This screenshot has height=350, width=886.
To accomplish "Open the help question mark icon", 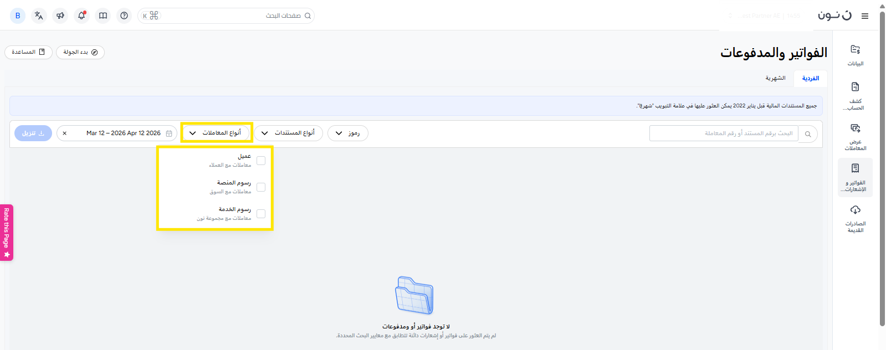I will [124, 16].
